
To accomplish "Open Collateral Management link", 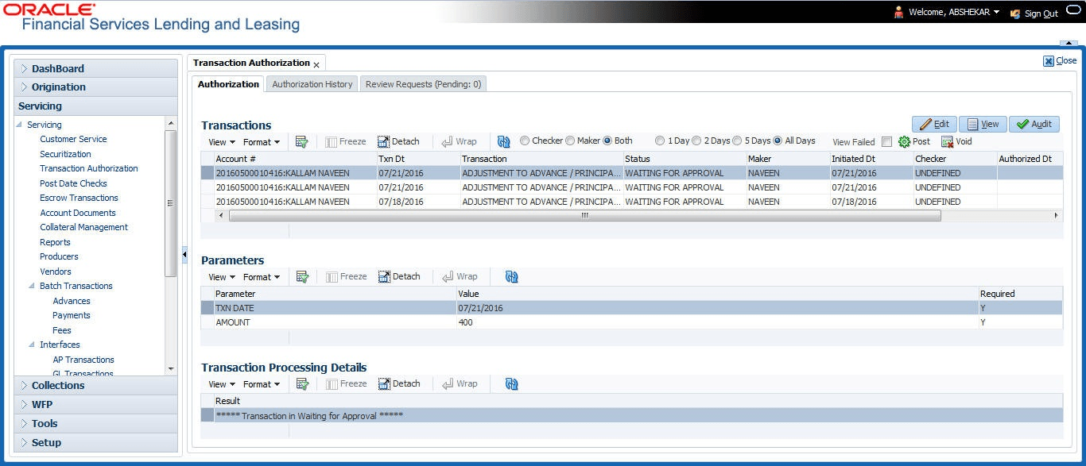I will click(83, 227).
